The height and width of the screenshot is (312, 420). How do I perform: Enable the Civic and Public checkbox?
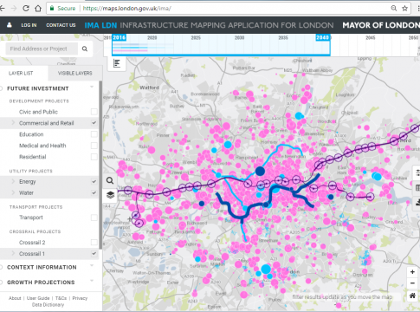click(94, 112)
